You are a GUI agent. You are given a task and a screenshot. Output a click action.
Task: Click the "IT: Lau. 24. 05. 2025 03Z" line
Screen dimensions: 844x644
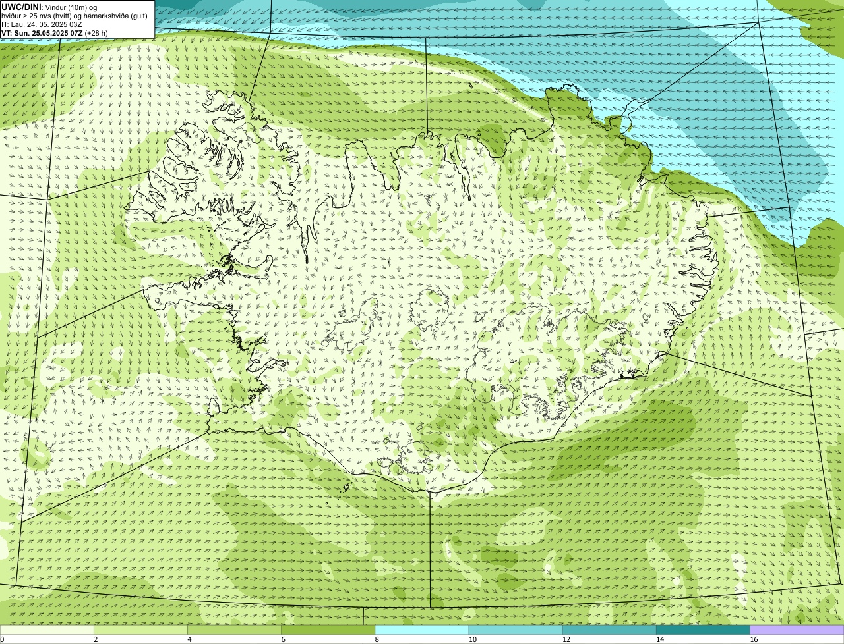[42, 24]
